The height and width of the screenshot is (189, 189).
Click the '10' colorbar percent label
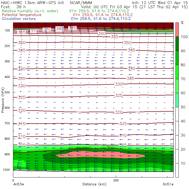point(183,163)
